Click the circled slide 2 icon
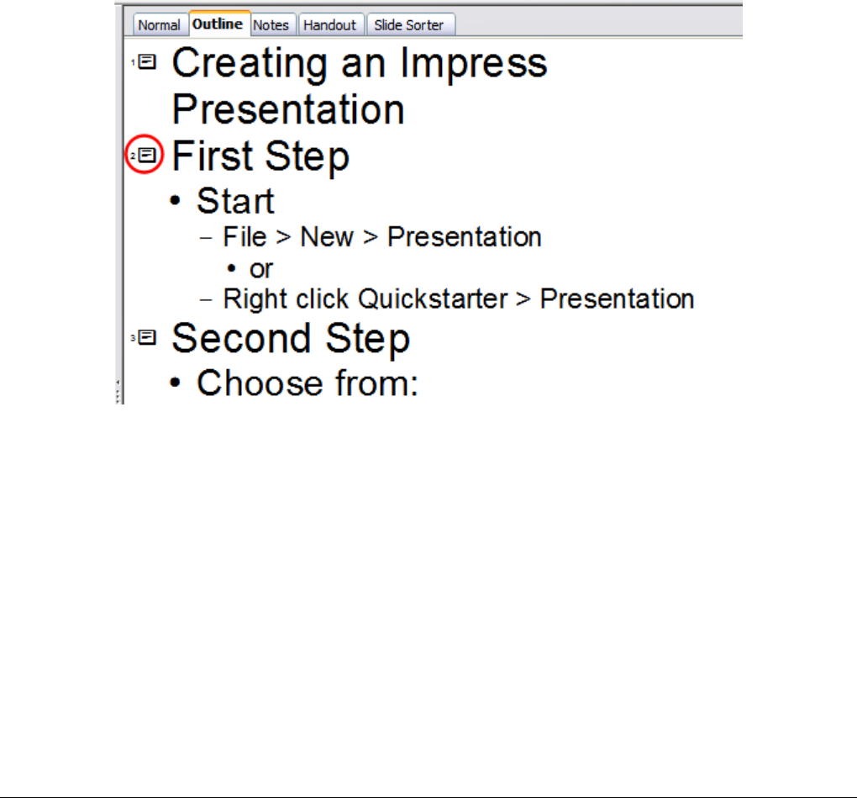The height and width of the screenshot is (798, 857). point(147,156)
